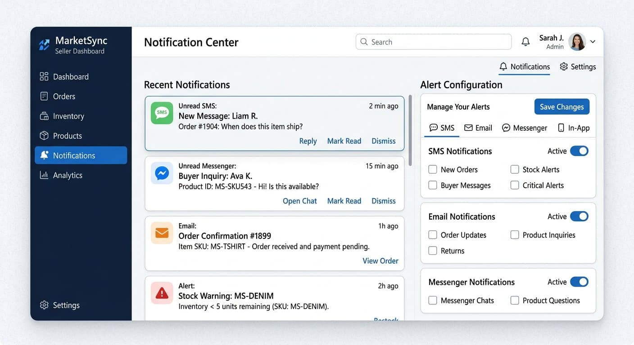634x345 pixels.
Task: Select the SMS alert tab
Action: pyautogui.click(x=442, y=128)
